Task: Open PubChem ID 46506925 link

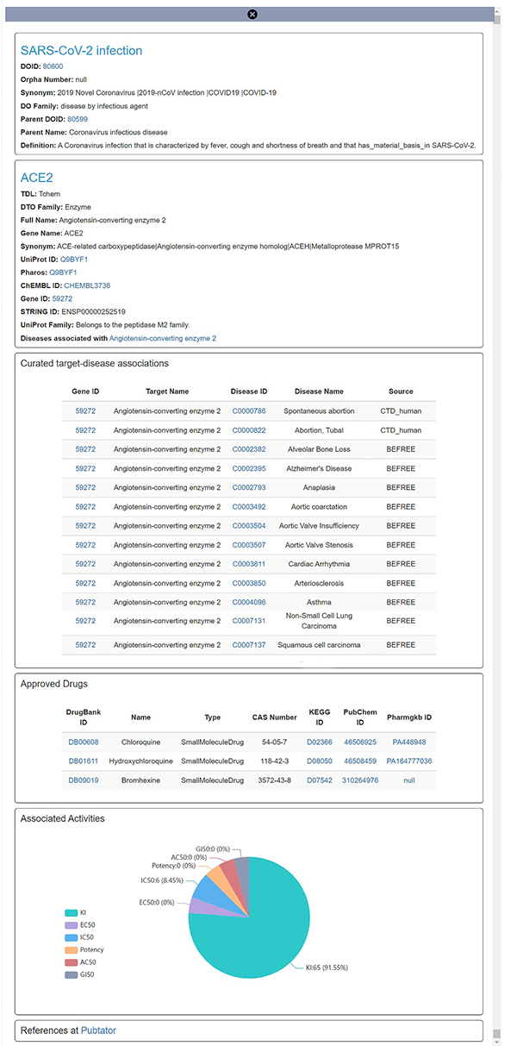Action: click(360, 742)
